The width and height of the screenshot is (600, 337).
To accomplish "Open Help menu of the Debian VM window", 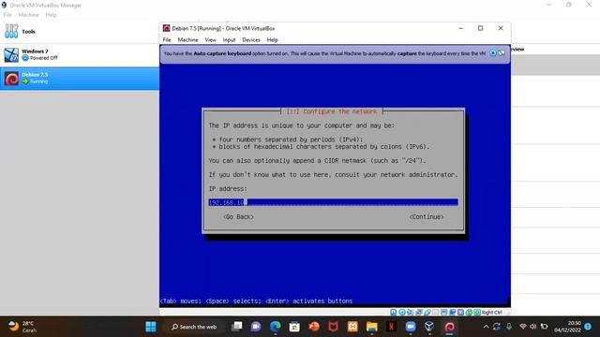I will [272, 39].
